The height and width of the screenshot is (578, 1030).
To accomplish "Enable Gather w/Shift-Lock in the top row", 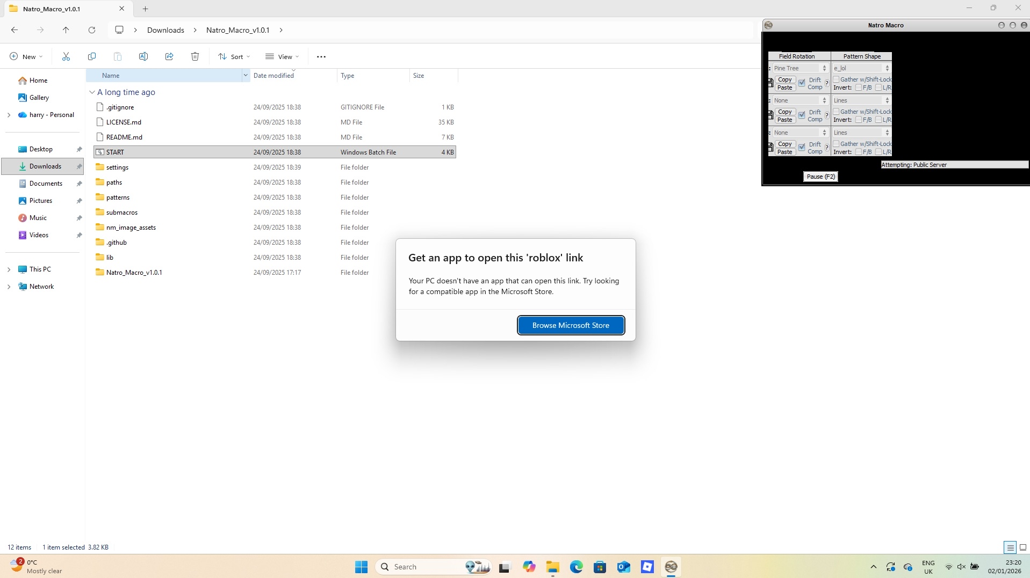I will 836,79.
